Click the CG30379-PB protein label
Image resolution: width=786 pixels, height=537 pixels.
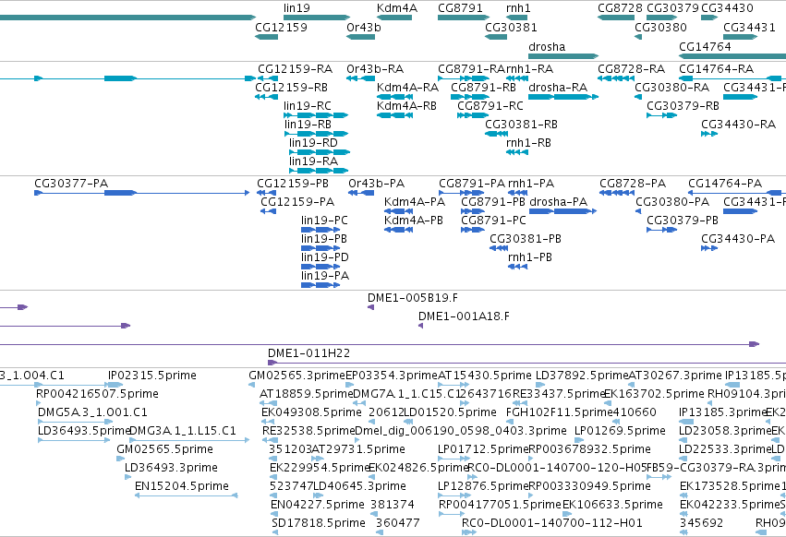(x=683, y=221)
